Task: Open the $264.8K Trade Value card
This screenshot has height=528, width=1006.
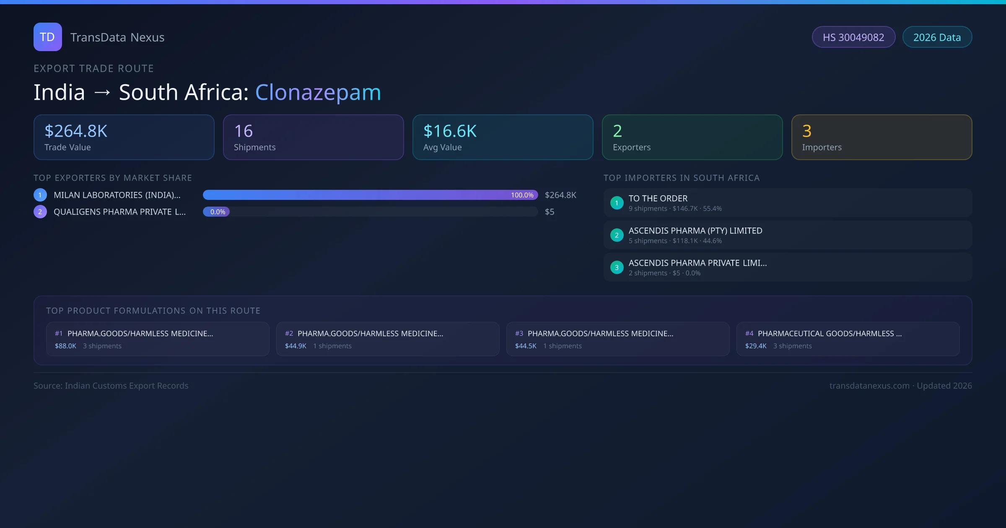Action: 124,137
